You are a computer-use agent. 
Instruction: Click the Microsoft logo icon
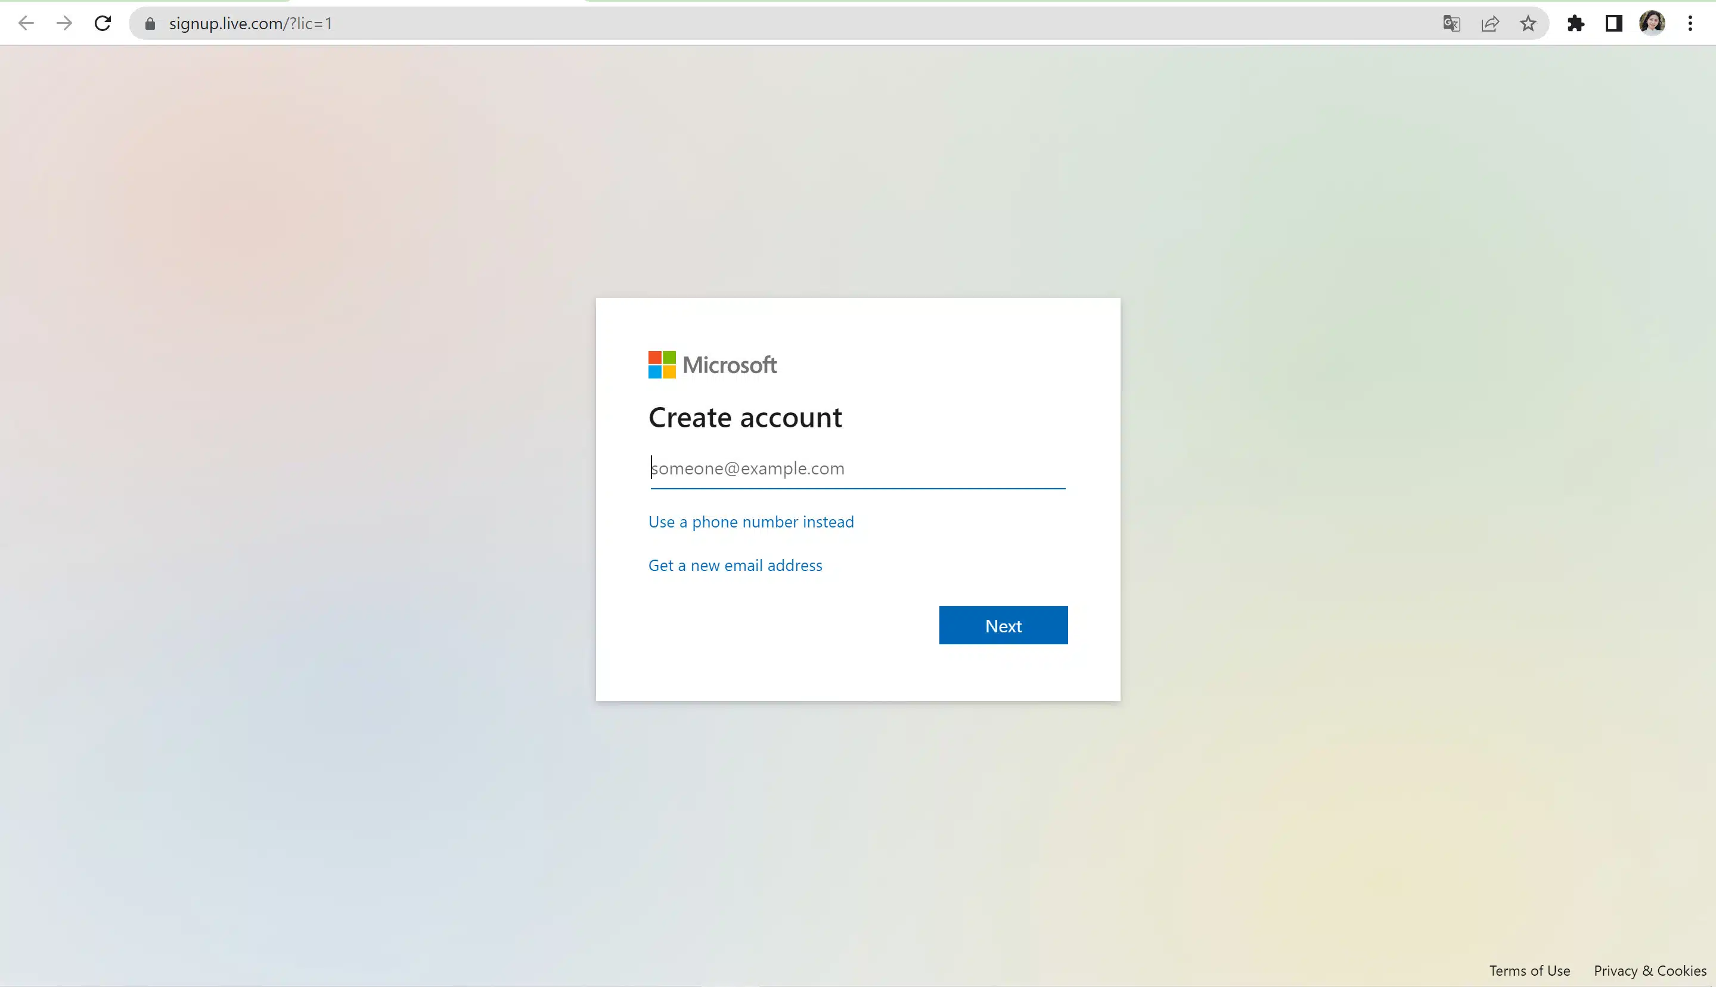click(x=661, y=364)
